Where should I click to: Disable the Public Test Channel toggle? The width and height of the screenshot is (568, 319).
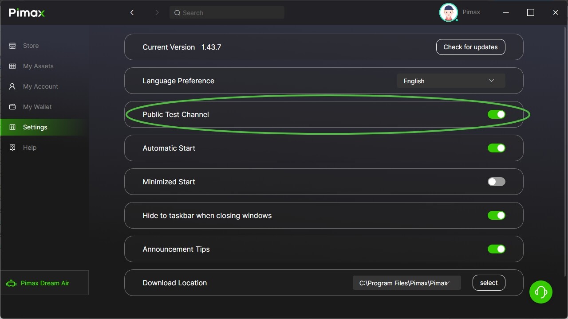[x=496, y=114]
